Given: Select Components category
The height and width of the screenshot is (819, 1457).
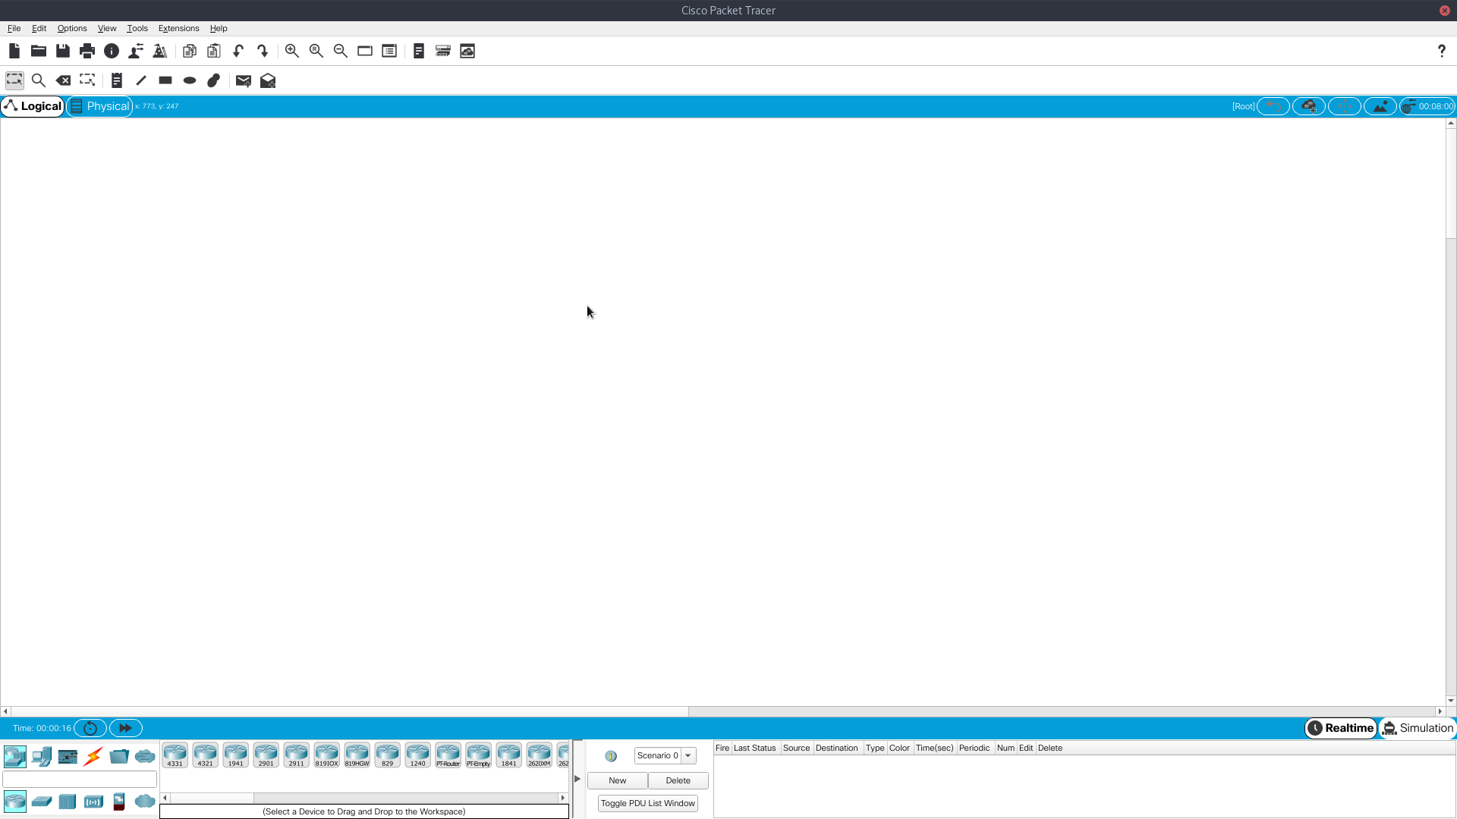Looking at the screenshot, I should click(68, 756).
